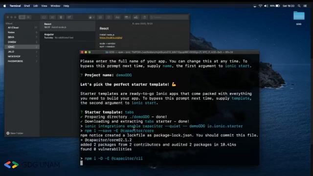The image size is (313, 176).
Task: Select the IONIC folder
Action: pos(22,47)
